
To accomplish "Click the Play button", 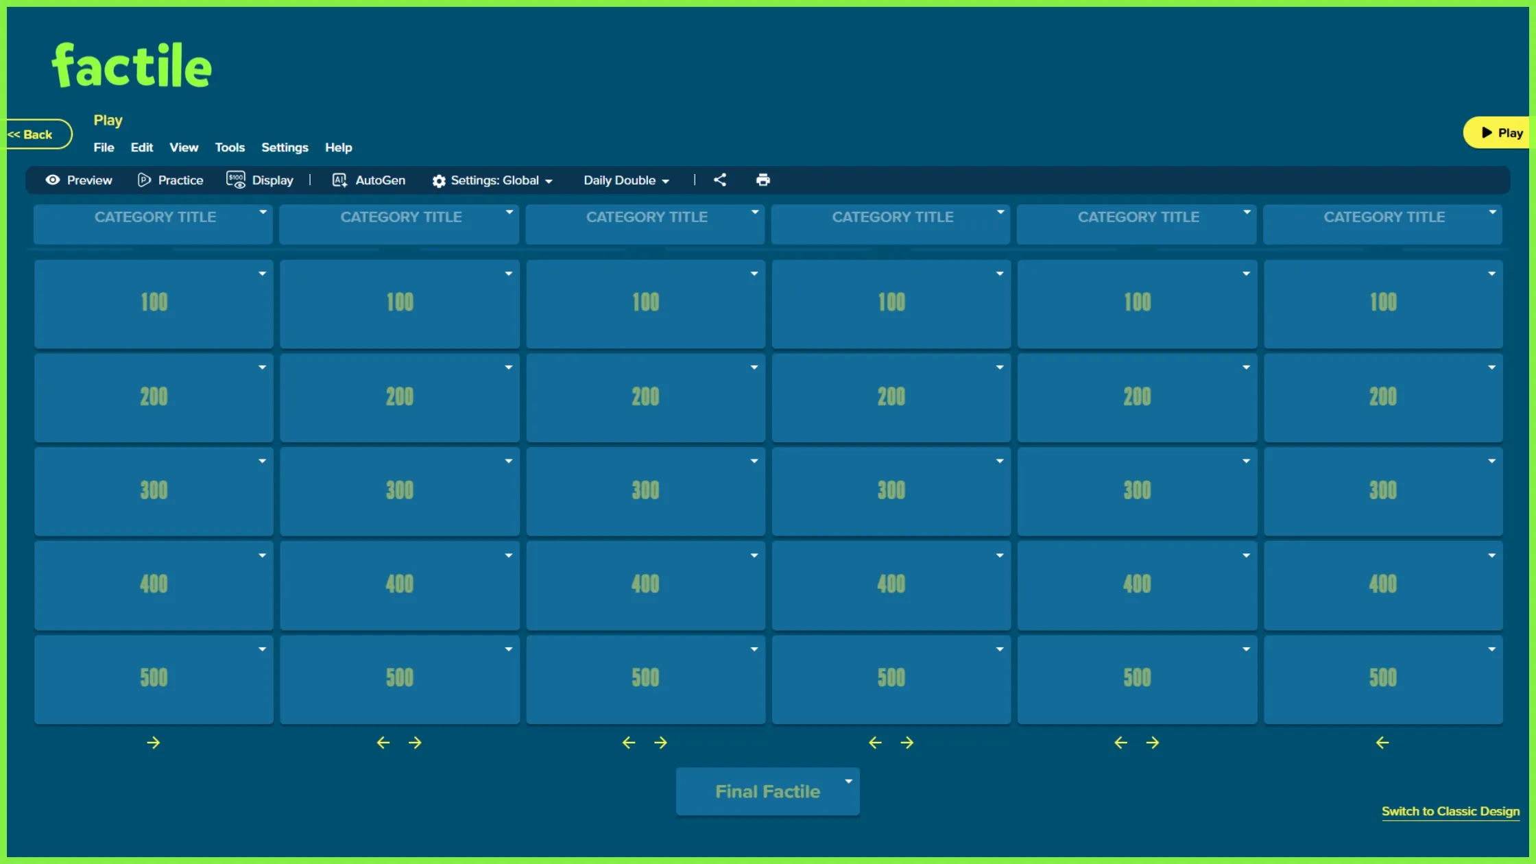I will 1501,132.
